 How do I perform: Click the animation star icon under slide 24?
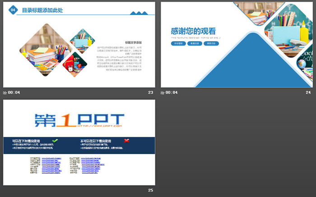click(163, 93)
